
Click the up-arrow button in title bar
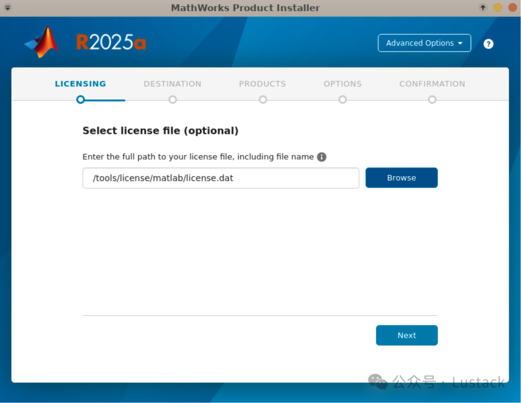(x=482, y=7)
